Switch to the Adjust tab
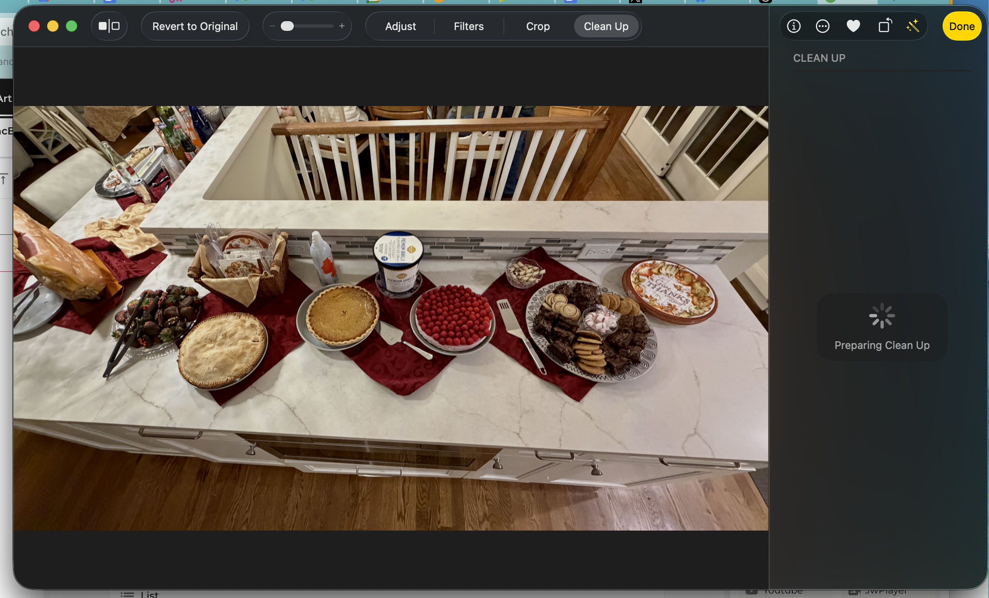Viewport: 989px width, 598px height. tap(400, 26)
